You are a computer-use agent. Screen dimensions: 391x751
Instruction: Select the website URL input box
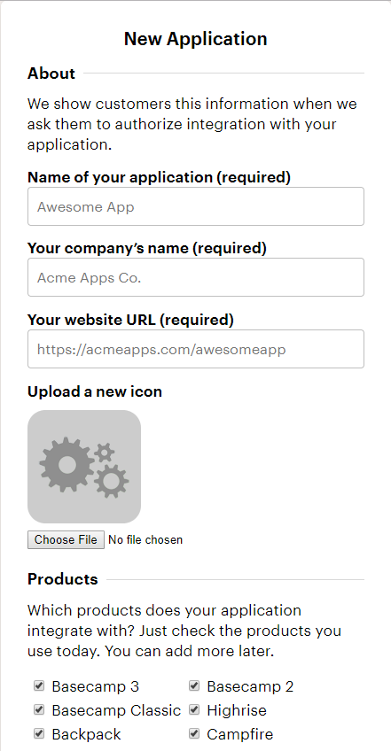tap(196, 349)
